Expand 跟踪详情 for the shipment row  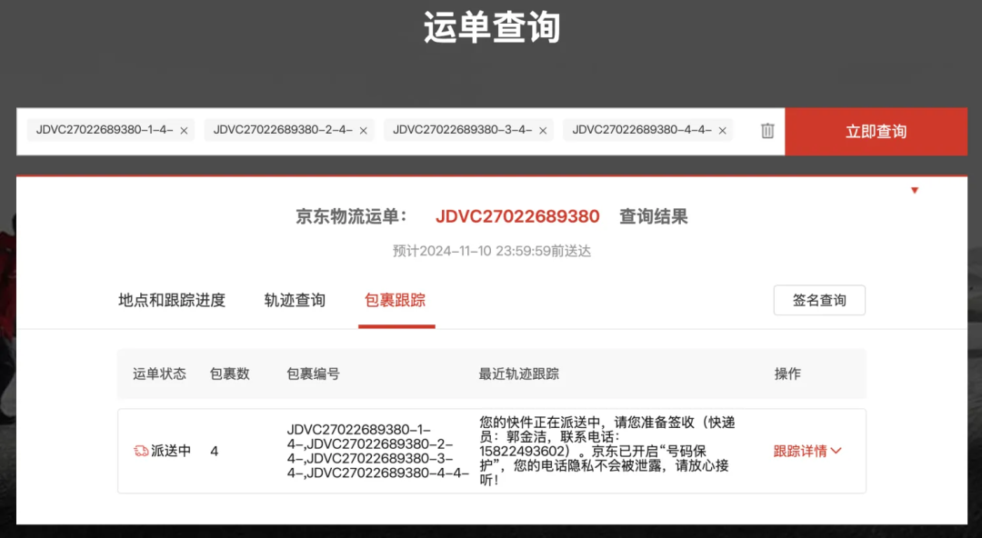pyautogui.click(x=807, y=451)
